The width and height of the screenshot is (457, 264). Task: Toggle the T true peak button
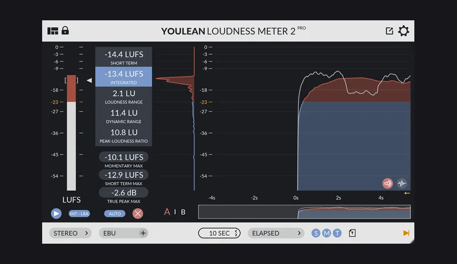pos(337,233)
